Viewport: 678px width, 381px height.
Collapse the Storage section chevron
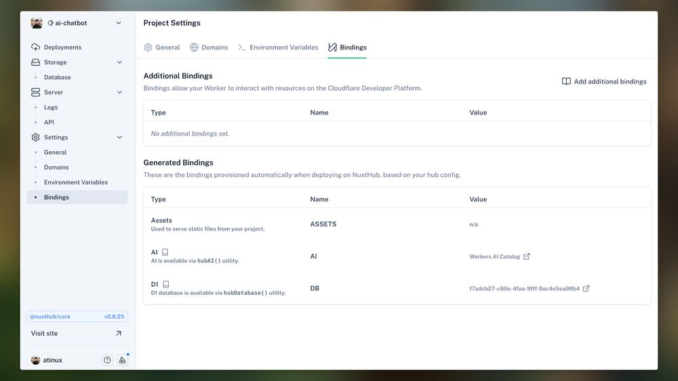[119, 62]
